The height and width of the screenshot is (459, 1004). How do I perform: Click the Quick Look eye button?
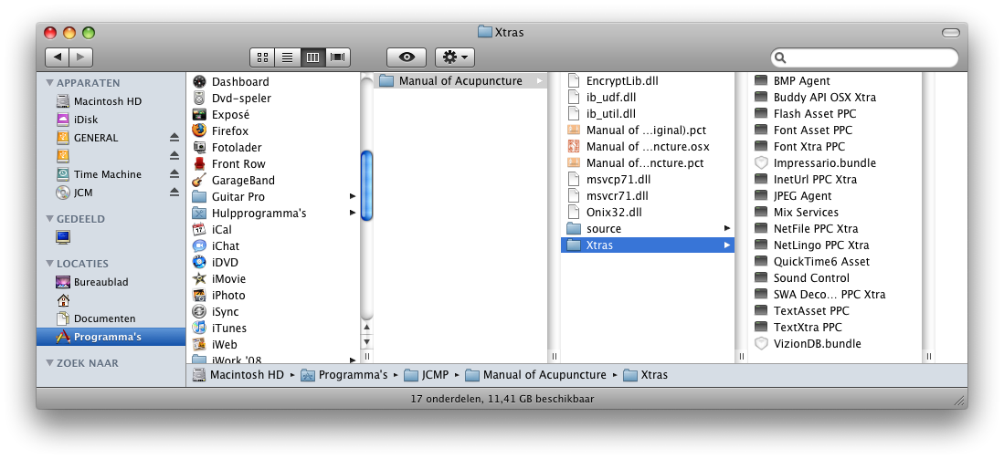[406, 57]
